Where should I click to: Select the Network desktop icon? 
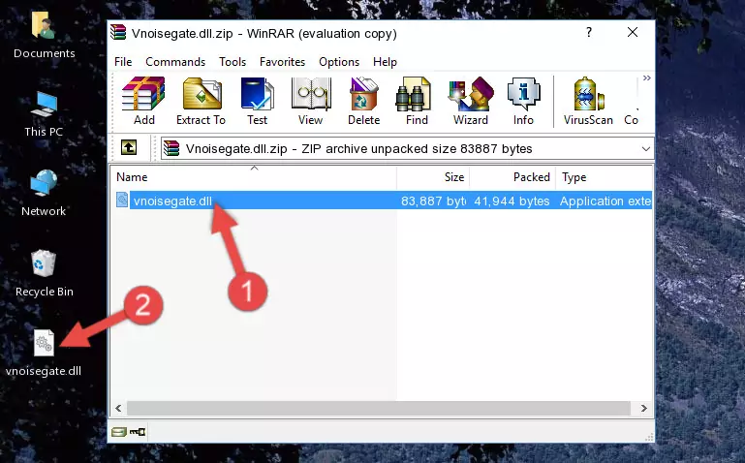pos(44,193)
